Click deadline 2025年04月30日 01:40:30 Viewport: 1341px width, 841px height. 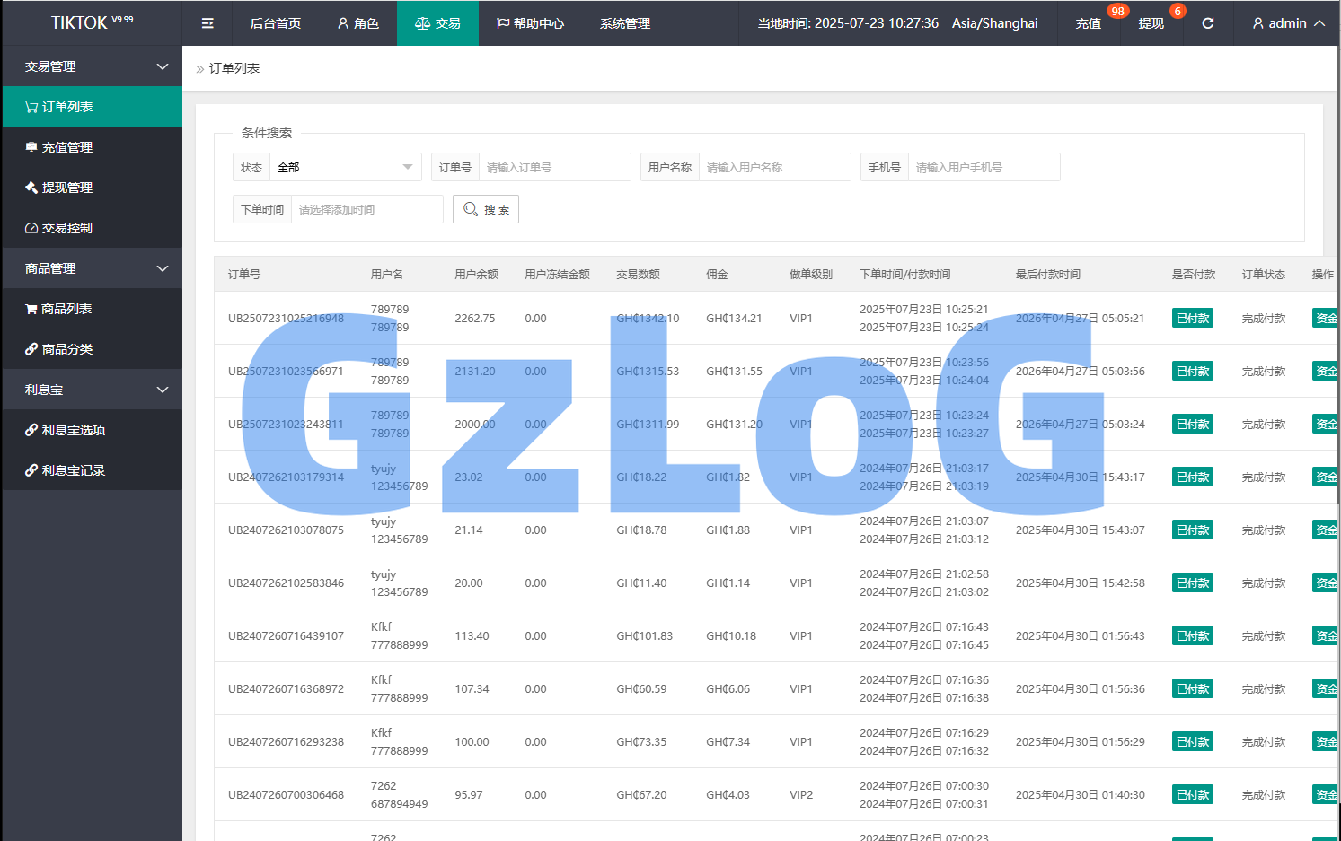point(1081,794)
